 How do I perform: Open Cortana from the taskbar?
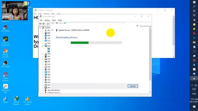(194, 11)
